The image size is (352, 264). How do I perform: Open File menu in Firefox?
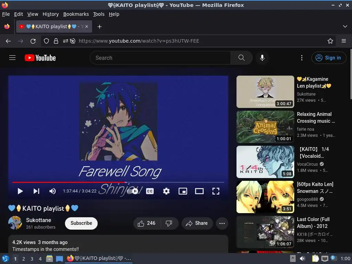tap(6, 14)
